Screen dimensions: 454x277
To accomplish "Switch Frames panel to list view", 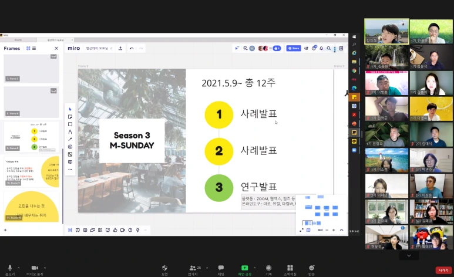I will pyautogui.click(x=34, y=48).
